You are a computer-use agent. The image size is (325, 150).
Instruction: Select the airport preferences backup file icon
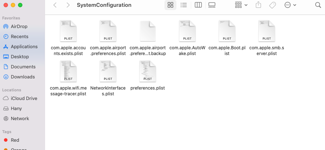(x=148, y=31)
